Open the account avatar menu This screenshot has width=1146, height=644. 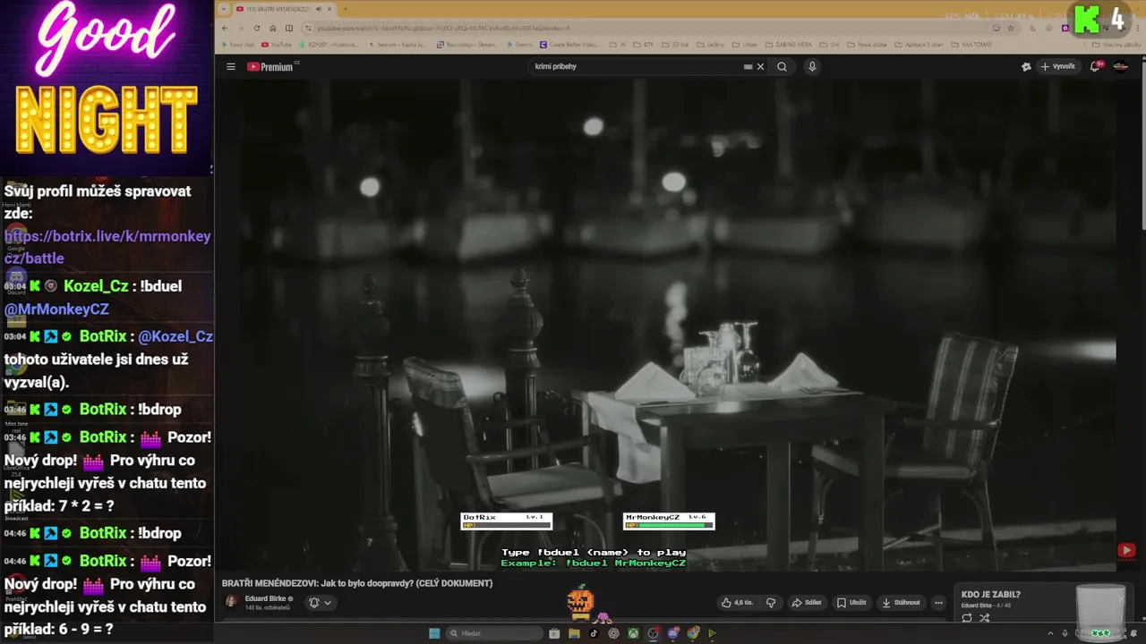1120,66
